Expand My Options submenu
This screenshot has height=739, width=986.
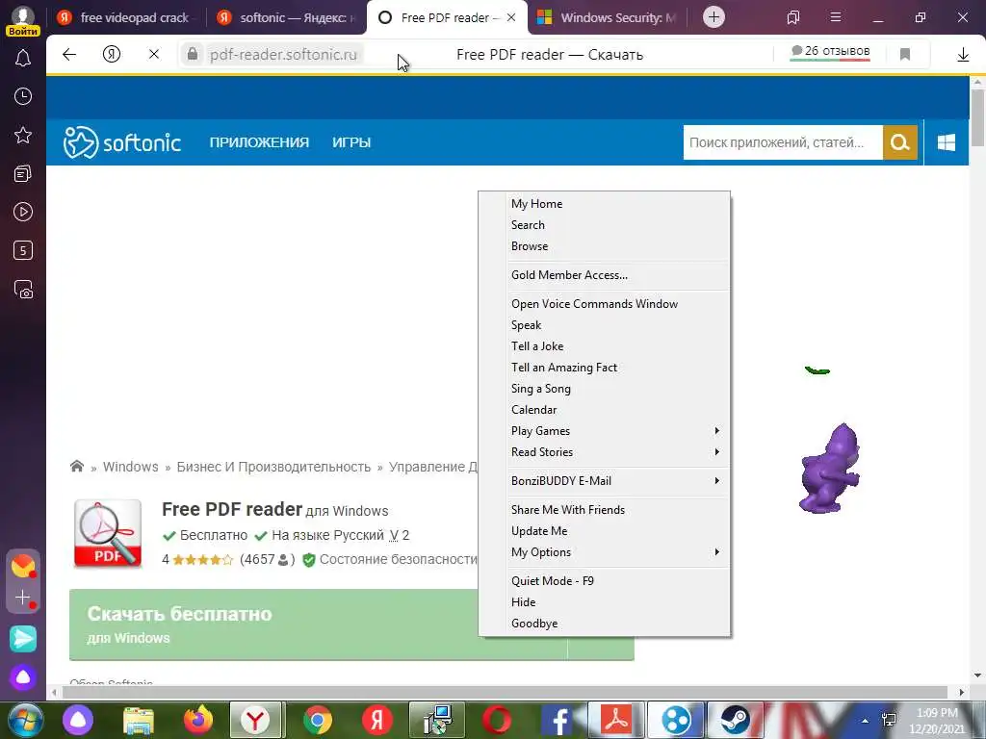click(617, 551)
